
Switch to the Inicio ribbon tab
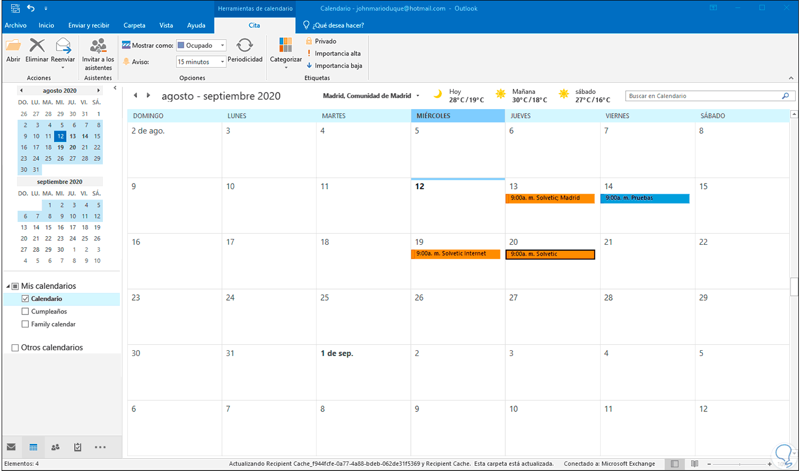[46, 25]
